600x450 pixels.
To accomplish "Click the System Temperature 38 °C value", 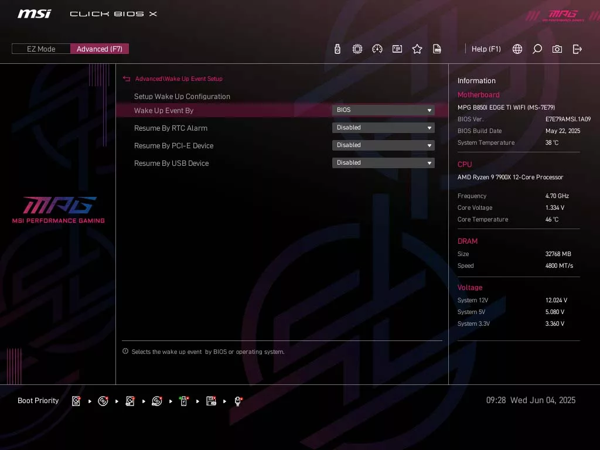I will (552, 143).
